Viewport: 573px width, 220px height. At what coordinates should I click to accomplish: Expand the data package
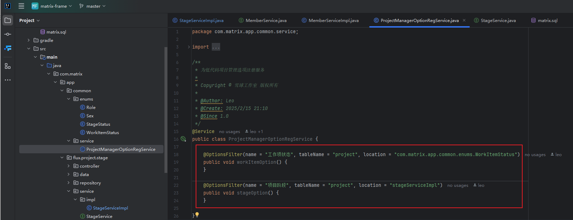point(69,174)
